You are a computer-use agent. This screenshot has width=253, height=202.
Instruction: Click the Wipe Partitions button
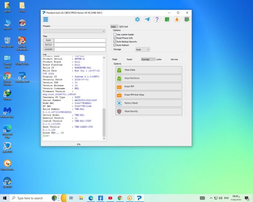[x=148, y=78]
